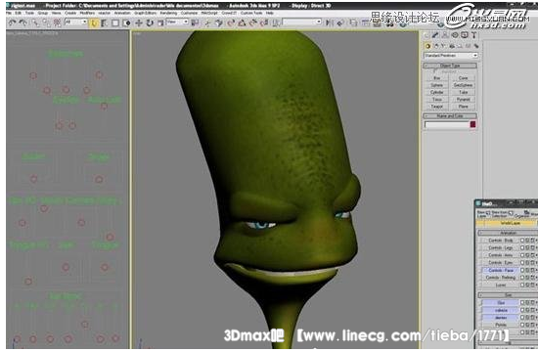
Task: Open the Motion command panel tab
Action: tap(455, 35)
